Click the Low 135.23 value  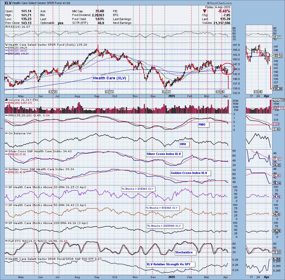click(x=26, y=19)
